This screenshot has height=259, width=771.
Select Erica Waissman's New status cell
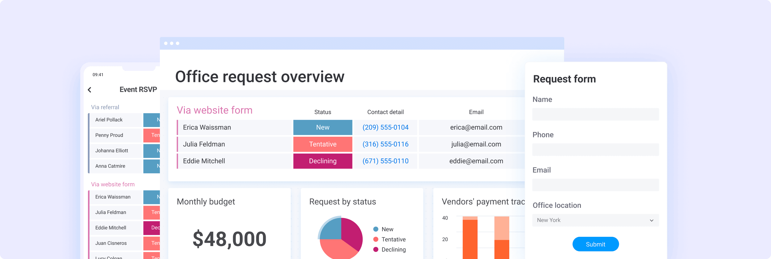point(323,127)
